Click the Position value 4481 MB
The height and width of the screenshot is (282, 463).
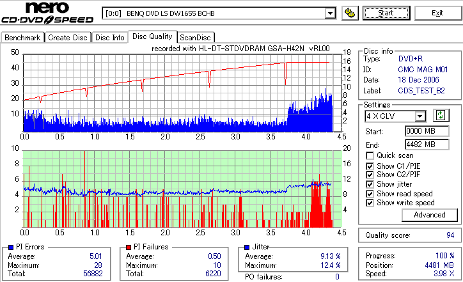[439, 265]
